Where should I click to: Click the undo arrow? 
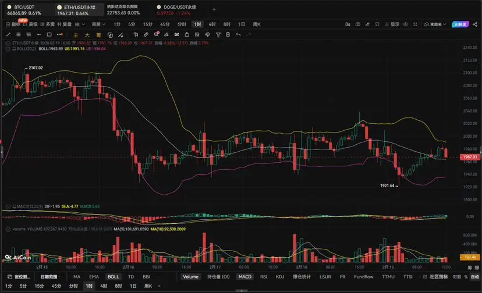coord(238,35)
